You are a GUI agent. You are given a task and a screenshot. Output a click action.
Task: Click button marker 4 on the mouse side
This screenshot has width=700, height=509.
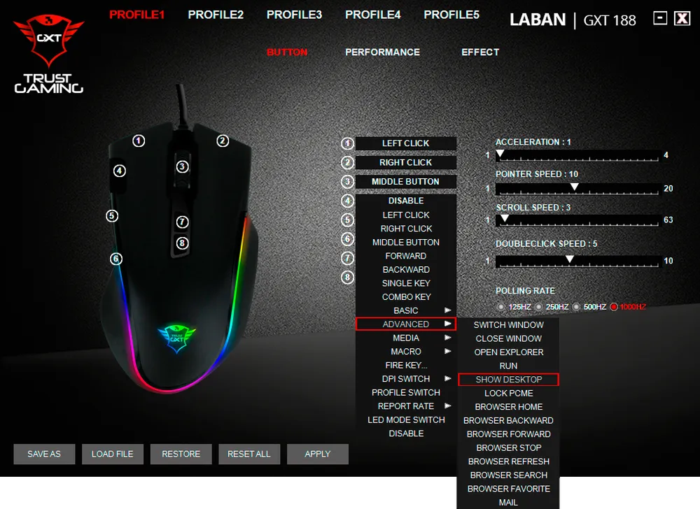[119, 171]
